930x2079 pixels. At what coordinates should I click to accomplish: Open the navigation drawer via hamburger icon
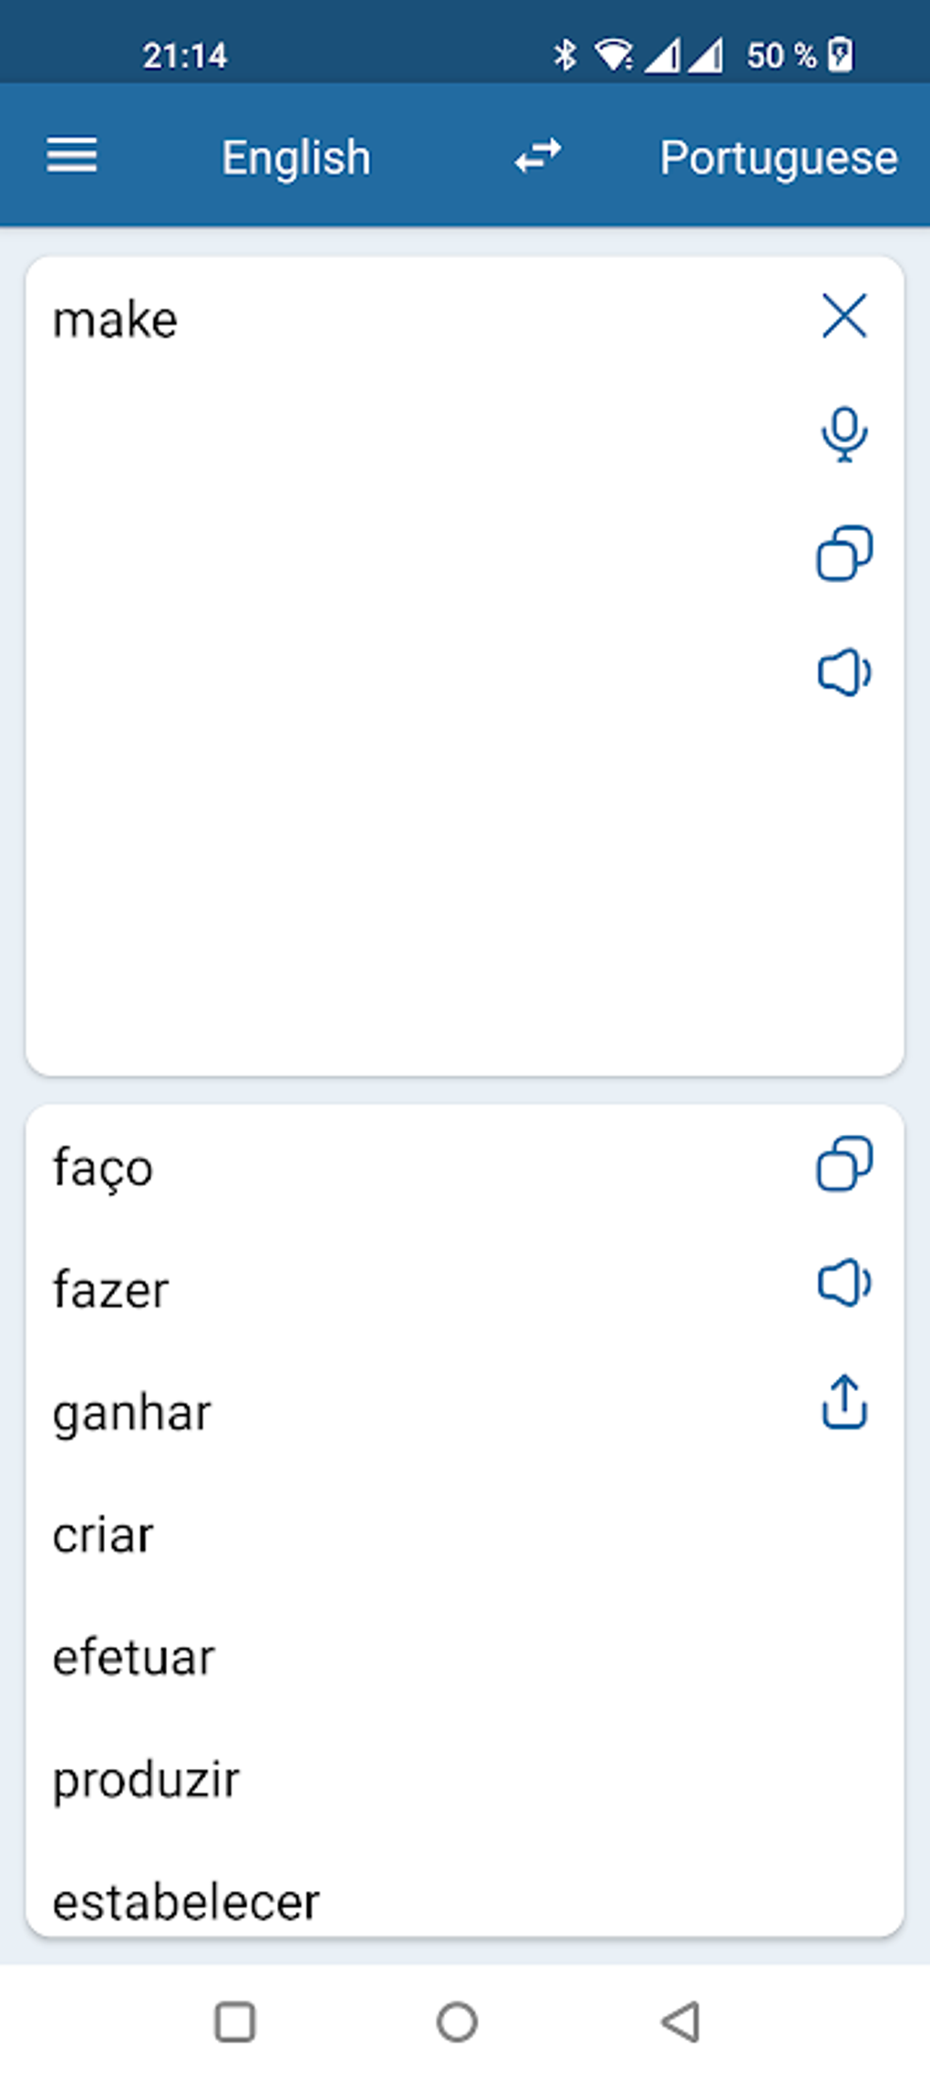pos(72,156)
